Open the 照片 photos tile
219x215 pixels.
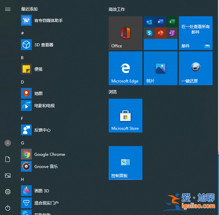tap(161, 68)
